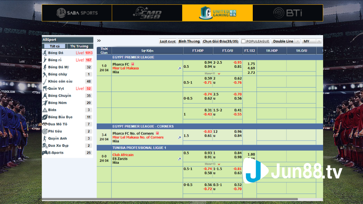Click Chọn Giải Đấu(35/35) button
Screen dimensions: 363x204
(x=220, y=41)
